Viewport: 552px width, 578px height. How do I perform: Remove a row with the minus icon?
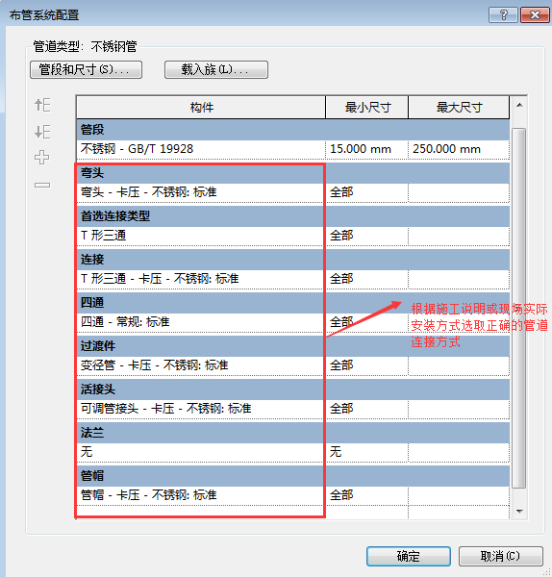point(42,185)
